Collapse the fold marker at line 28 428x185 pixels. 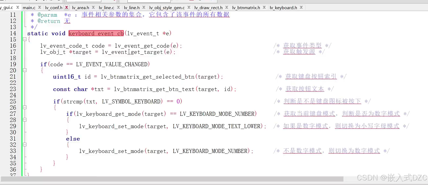[x=25, y=120]
